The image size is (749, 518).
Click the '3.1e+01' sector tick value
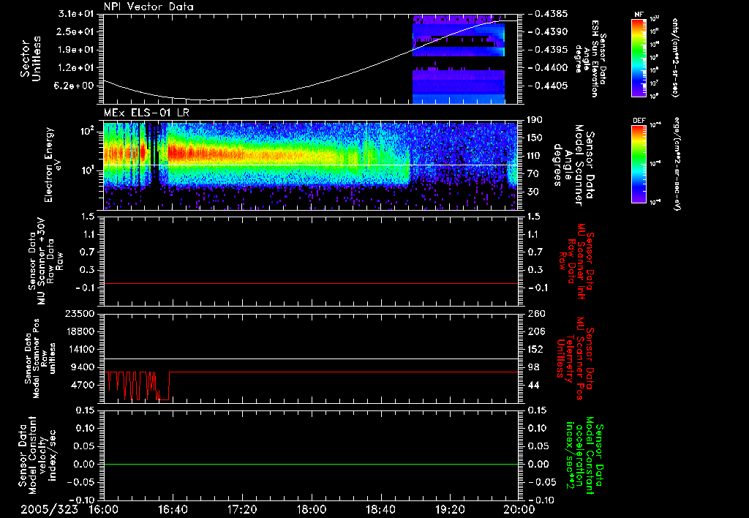point(76,14)
